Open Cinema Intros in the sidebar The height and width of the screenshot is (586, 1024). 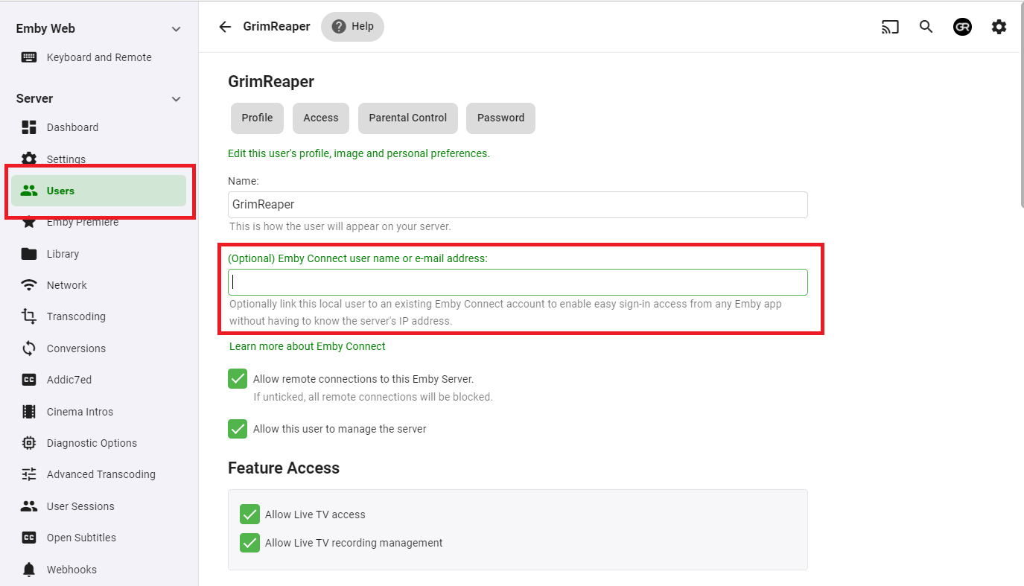(80, 412)
